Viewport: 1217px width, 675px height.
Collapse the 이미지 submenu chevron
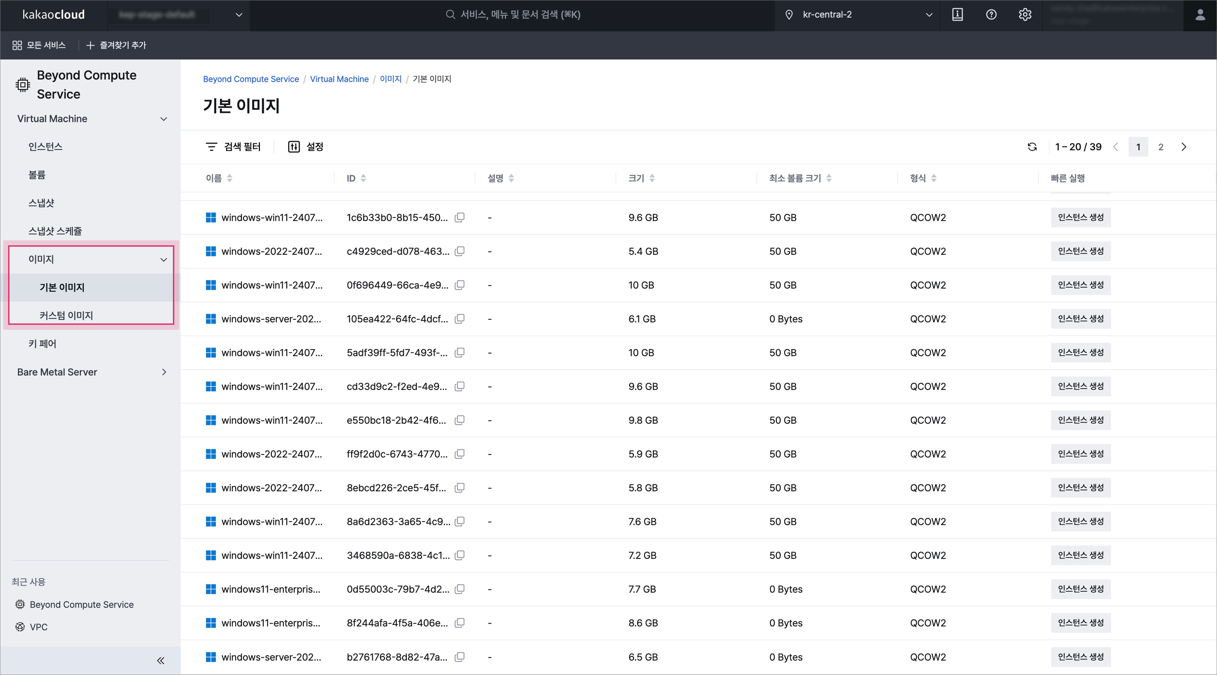pos(163,259)
